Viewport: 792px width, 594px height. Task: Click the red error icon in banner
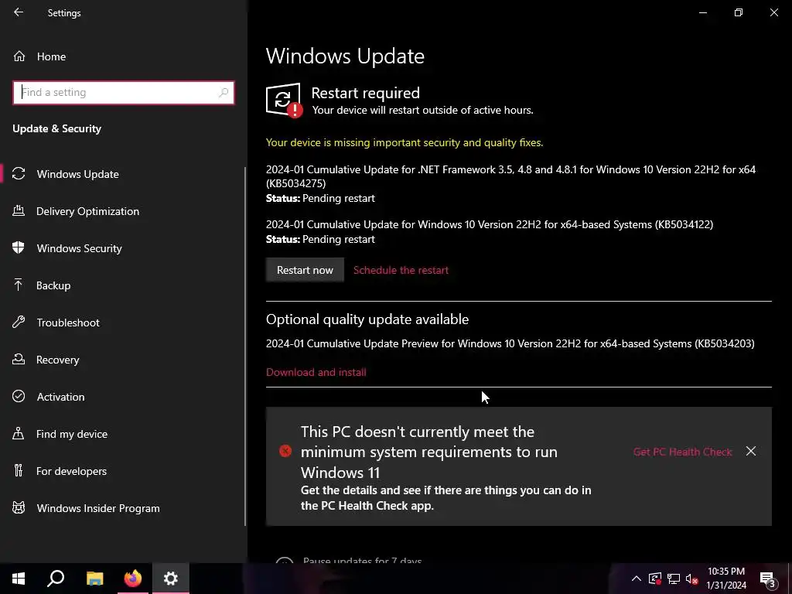click(x=285, y=451)
